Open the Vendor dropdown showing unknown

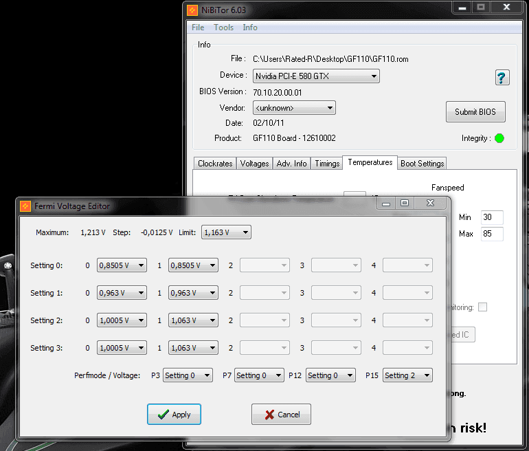pyautogui.click(x=294, y=108)
